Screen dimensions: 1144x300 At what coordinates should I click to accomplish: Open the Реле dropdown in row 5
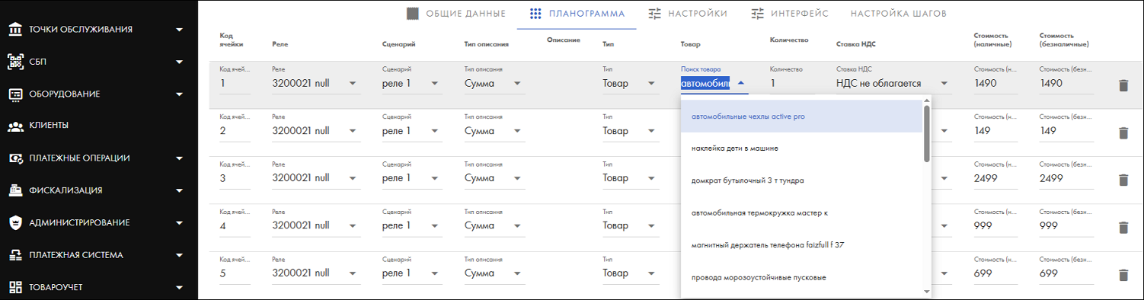click(353, 273)
